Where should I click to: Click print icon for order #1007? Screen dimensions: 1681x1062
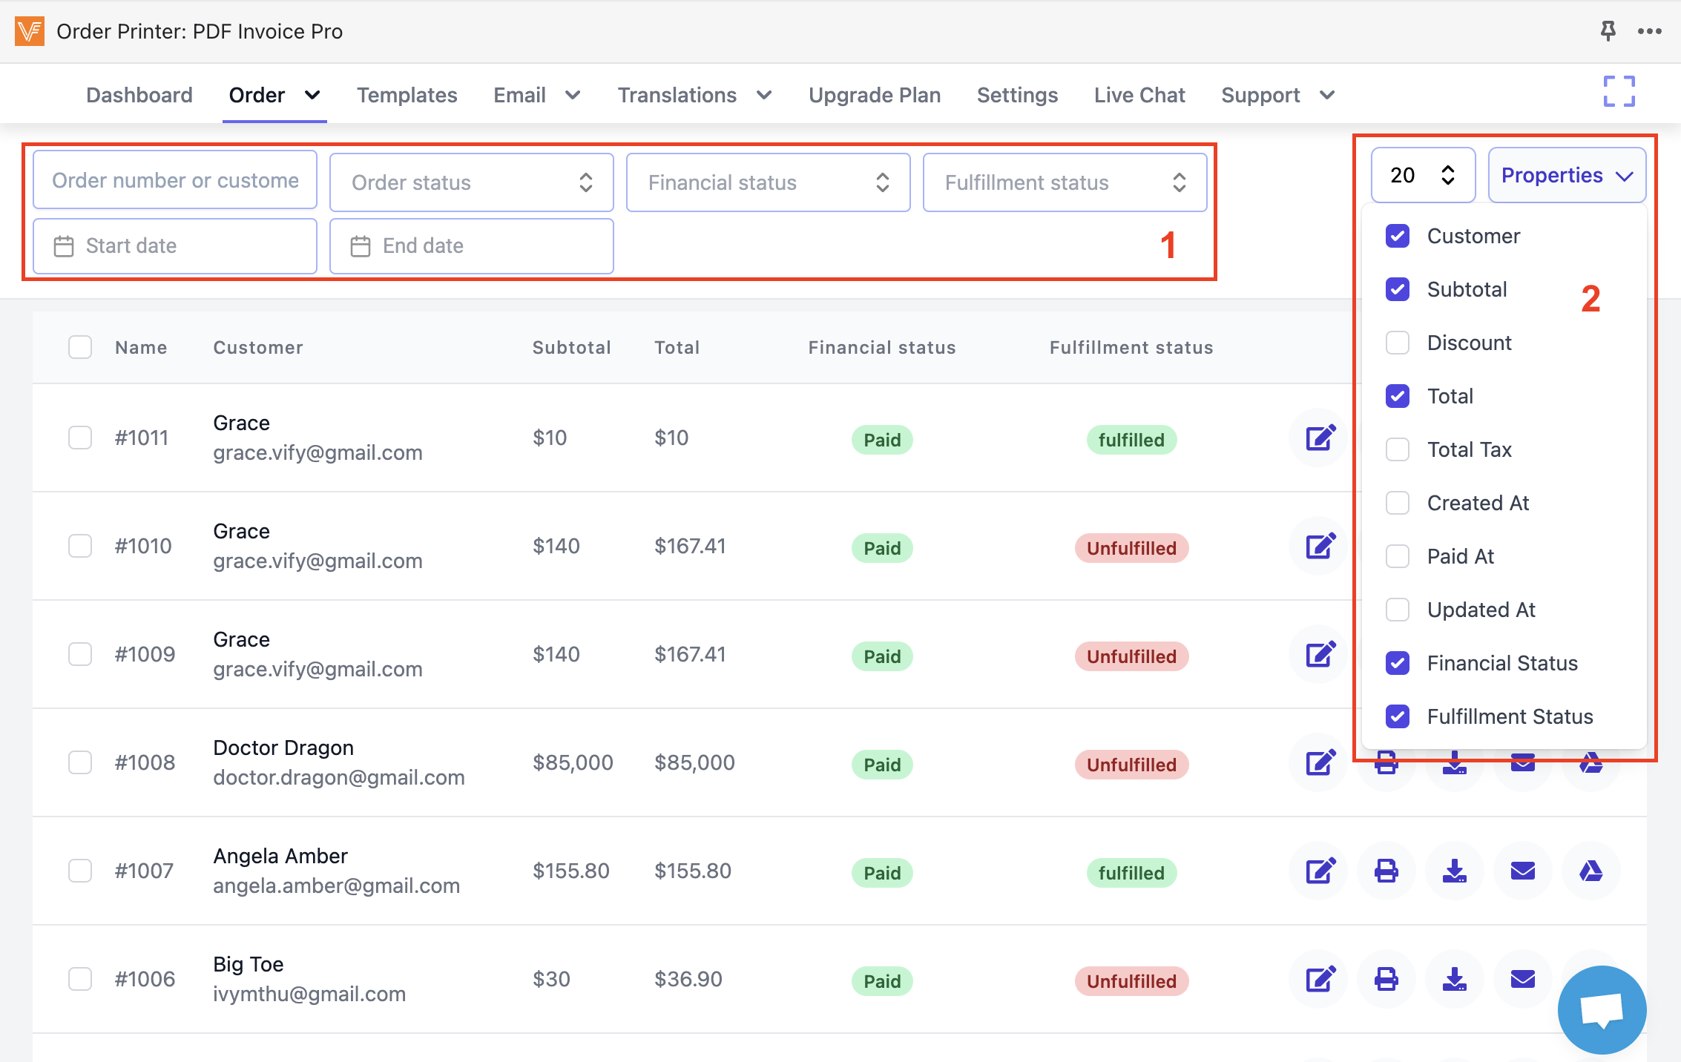pos(1386,871)
